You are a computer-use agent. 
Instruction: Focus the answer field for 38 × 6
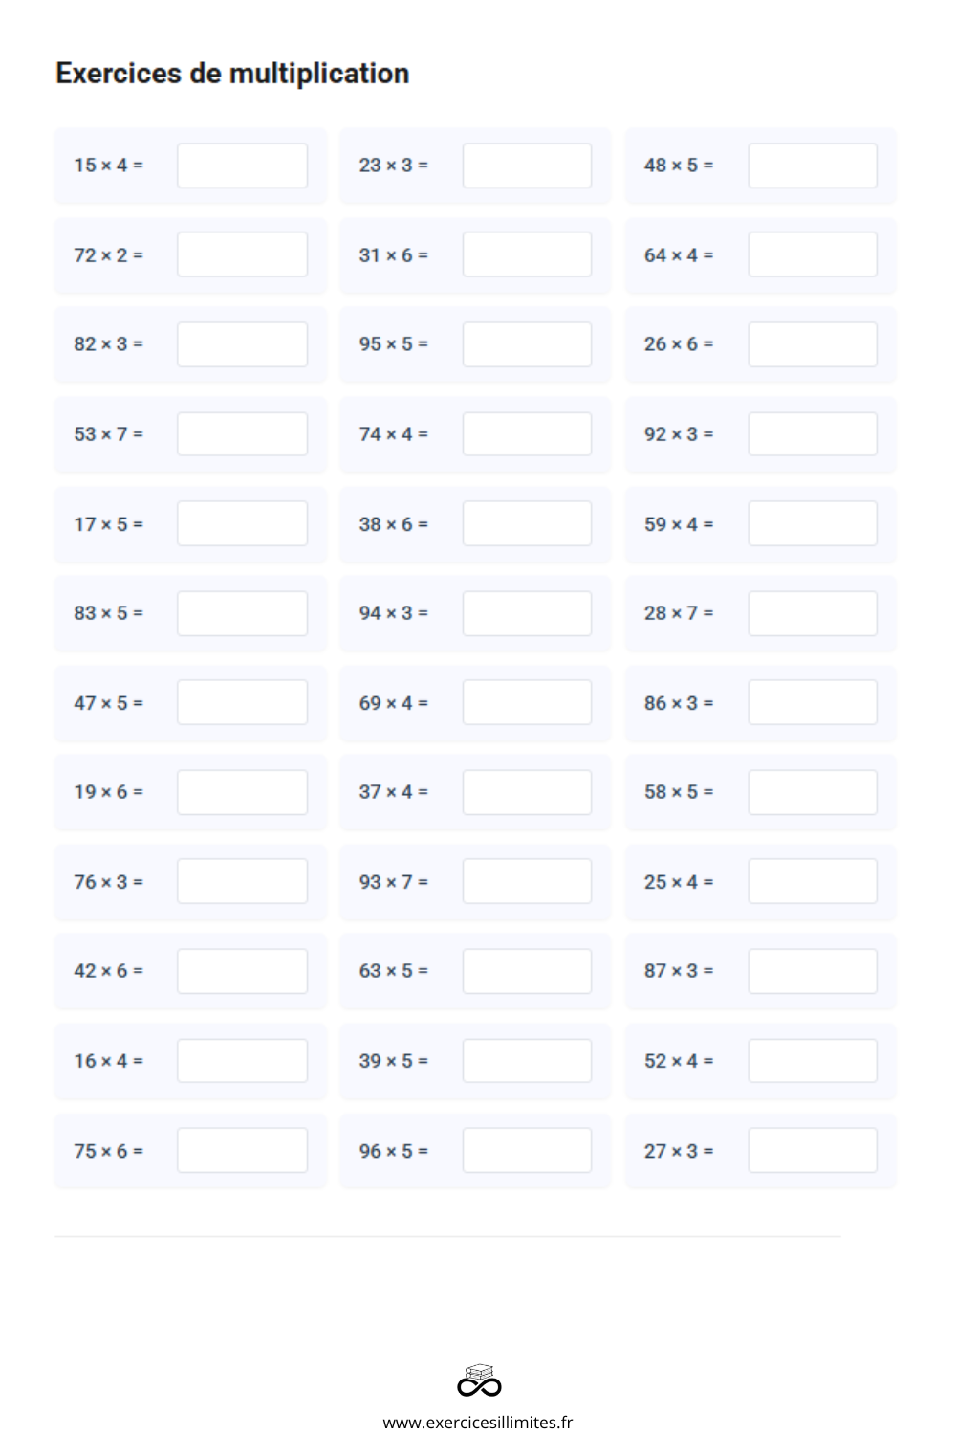(x=527, y=523)
